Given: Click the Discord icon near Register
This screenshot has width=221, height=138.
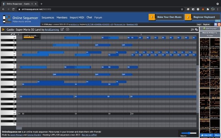Looking at the screenshot, I should [215, 24].
